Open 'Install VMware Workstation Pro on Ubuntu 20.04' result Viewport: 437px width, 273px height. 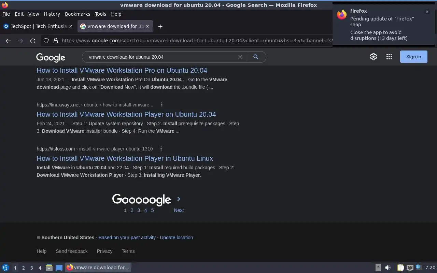tap(122, 70)
